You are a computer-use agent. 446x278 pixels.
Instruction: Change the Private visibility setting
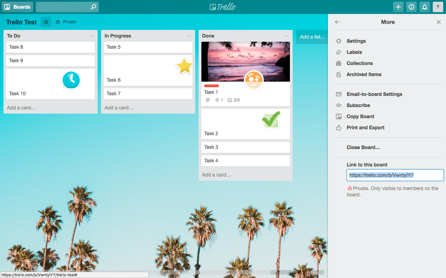coord(66,22)
